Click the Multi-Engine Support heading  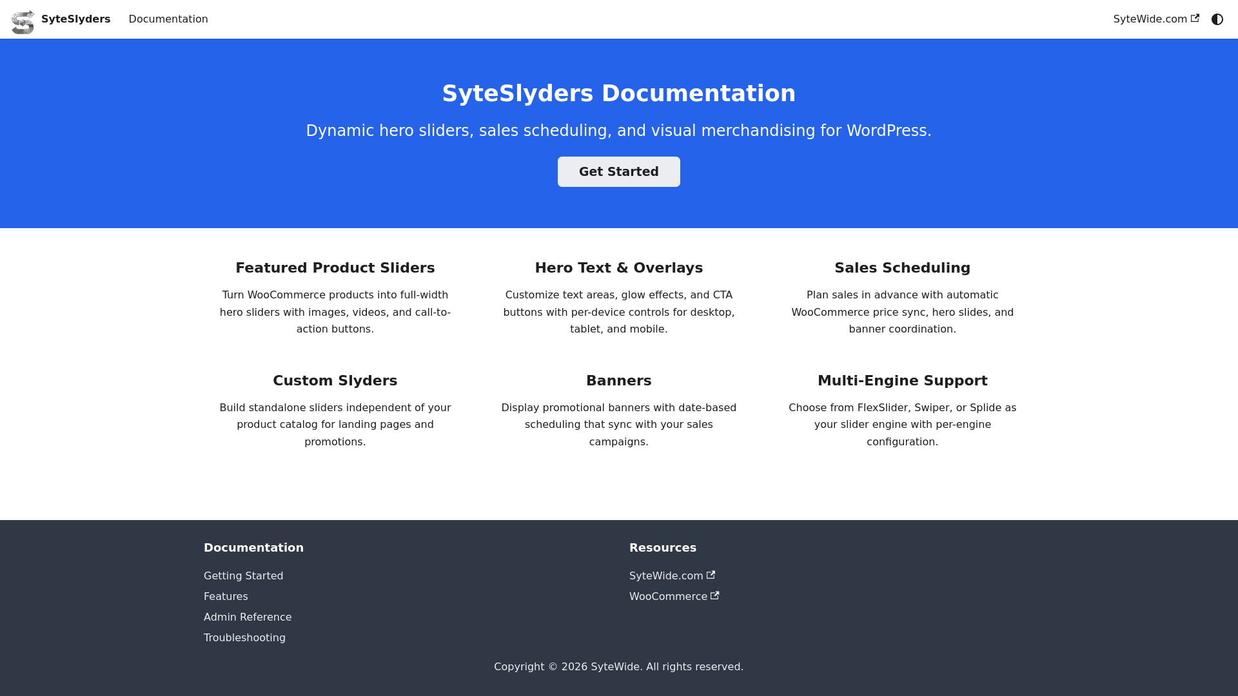(x=903, y=381)
